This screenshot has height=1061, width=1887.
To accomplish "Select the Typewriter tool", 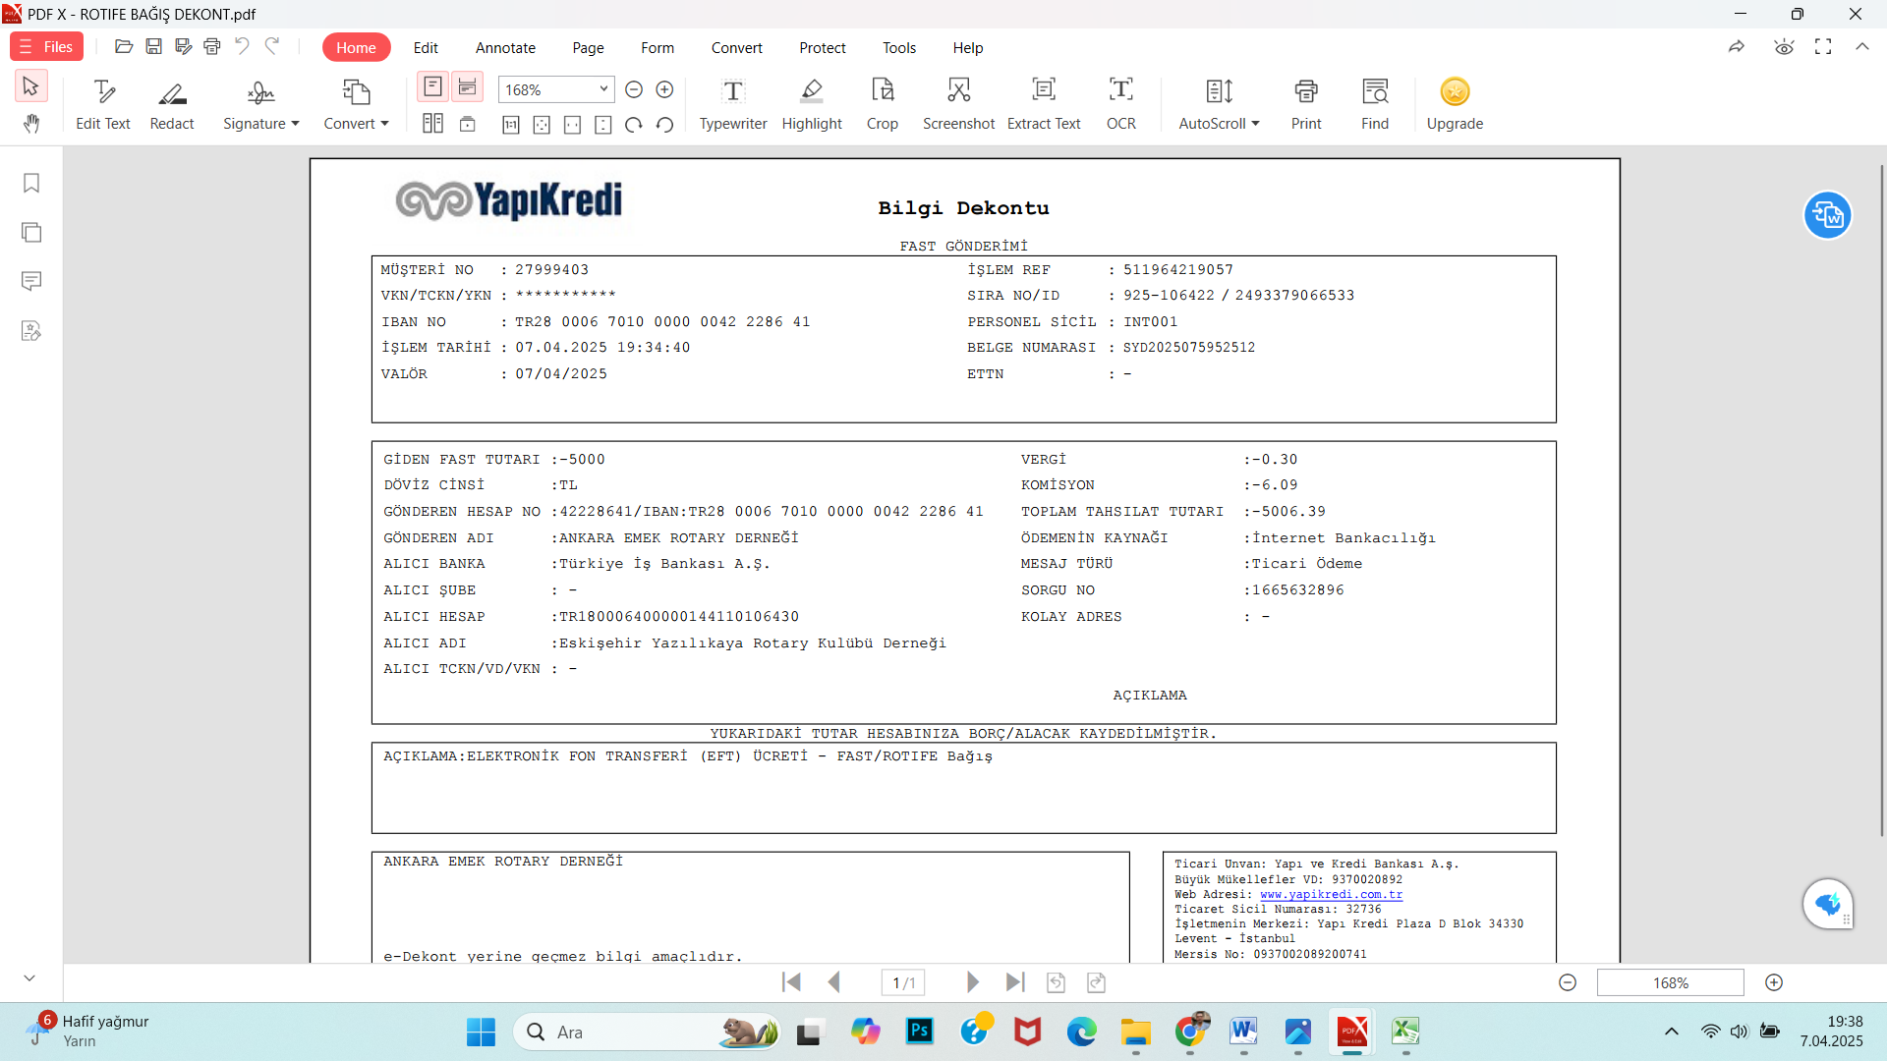I will coord(733,104).
